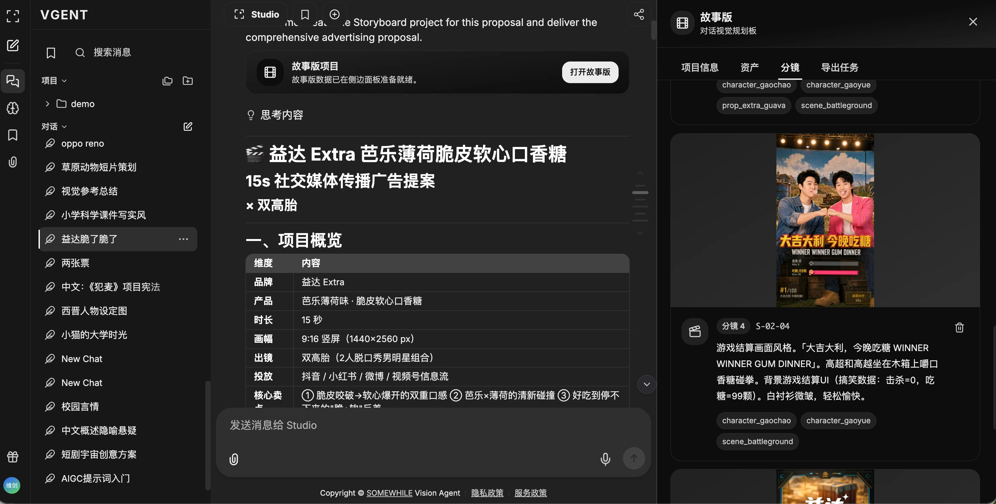Viewport: 996px width, 504px height.
Task: Click the send message arrow button
Action: (x=634, y=458)
